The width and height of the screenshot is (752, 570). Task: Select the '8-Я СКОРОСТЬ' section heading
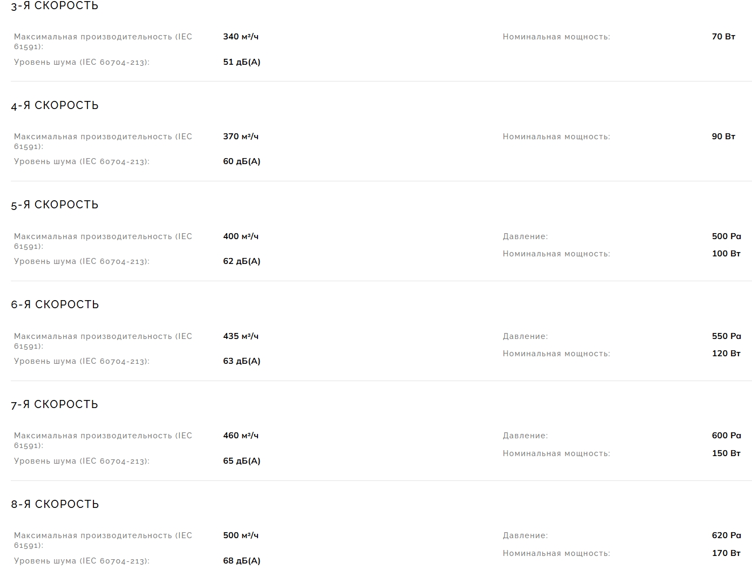(x=55, y=505)
